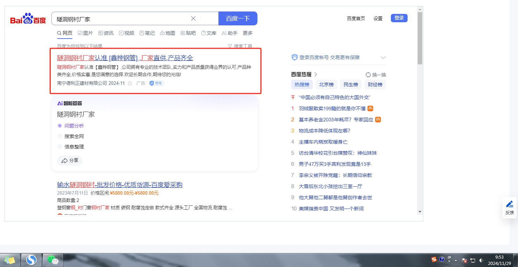518x267 pixels.
Task: Open 大雪后东北小孩挖出三室一厅 topic
Action: [x=331, y=186]
